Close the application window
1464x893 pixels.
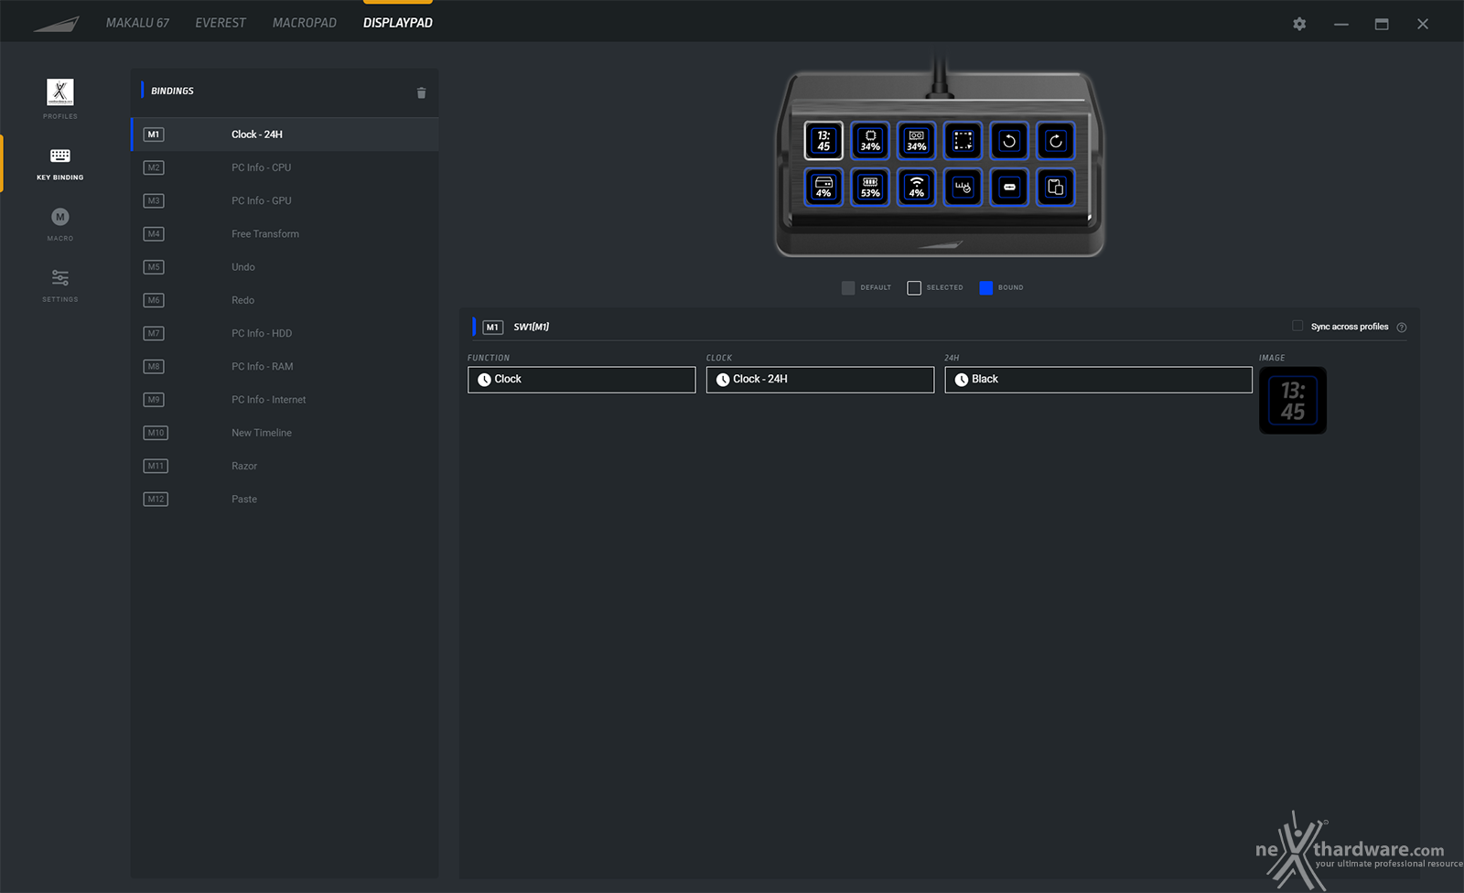tap(1423, 24)
